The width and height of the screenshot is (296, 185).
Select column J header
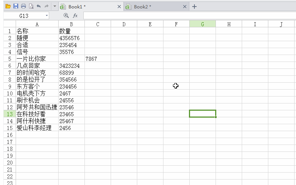click(x=281, y=24)
